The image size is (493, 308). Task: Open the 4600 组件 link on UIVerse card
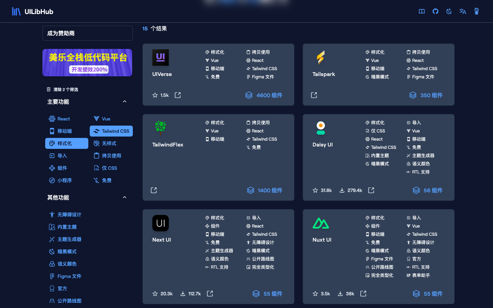point(264,95)
